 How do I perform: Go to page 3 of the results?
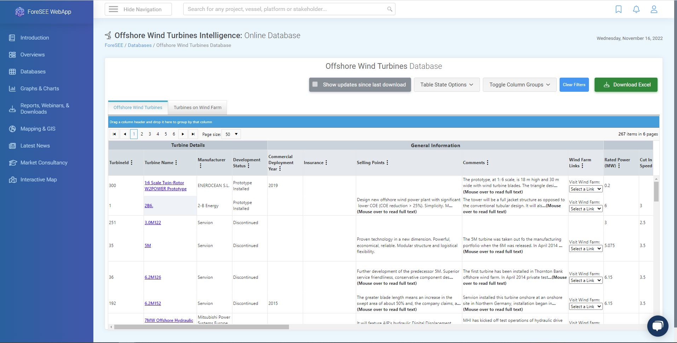[x=150, y=134]
